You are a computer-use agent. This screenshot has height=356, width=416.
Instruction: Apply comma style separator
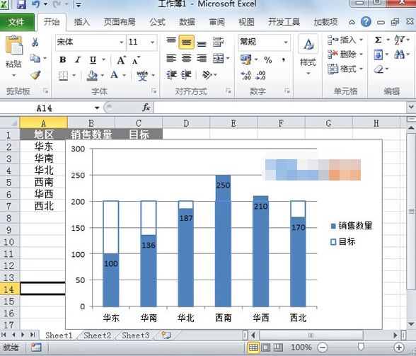tap(284, 60)
